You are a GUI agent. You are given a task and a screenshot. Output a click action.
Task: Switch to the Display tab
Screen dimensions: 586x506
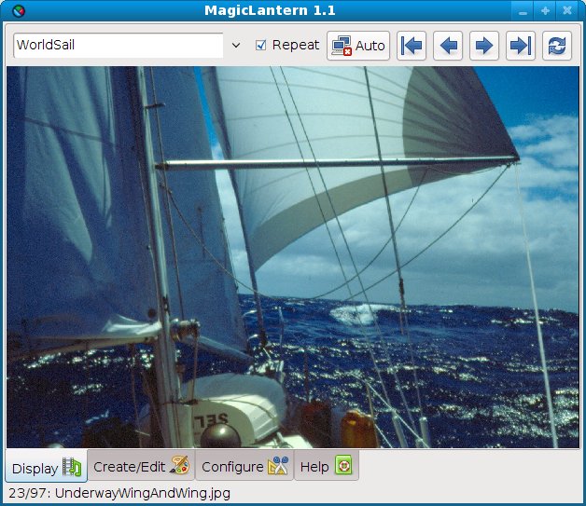(x=47, y=467)
